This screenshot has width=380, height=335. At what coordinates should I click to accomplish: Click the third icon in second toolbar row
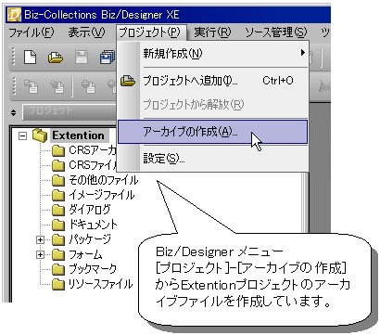(88, 87)
